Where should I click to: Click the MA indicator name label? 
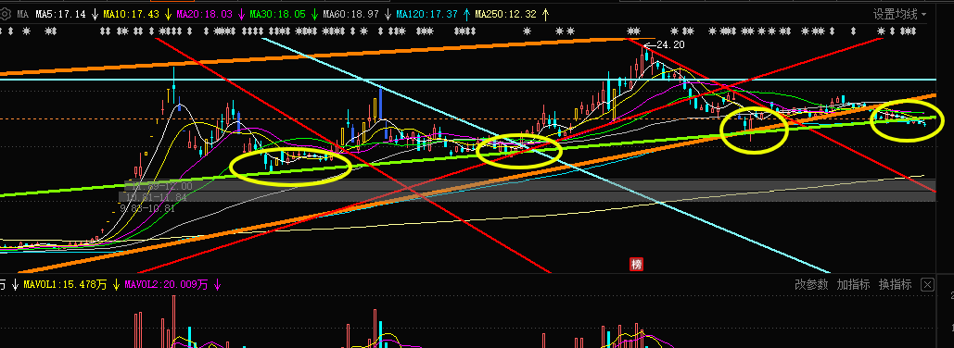tap(22, 14)
